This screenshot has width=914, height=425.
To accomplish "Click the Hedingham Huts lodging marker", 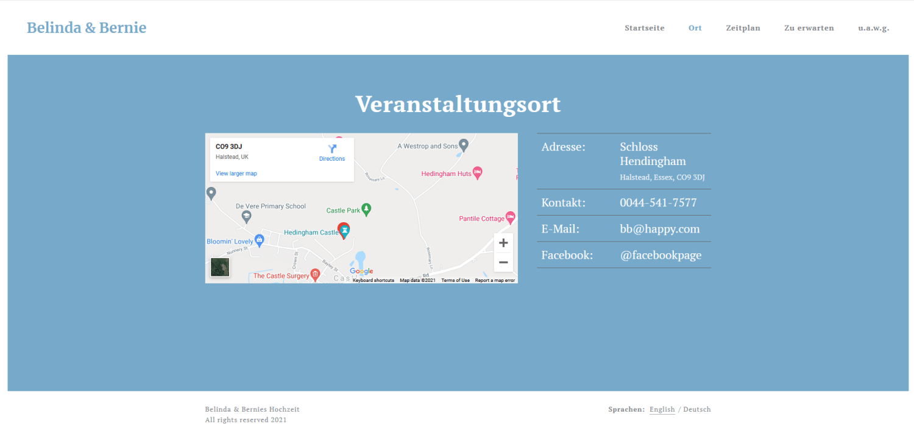I will point(478,173).
